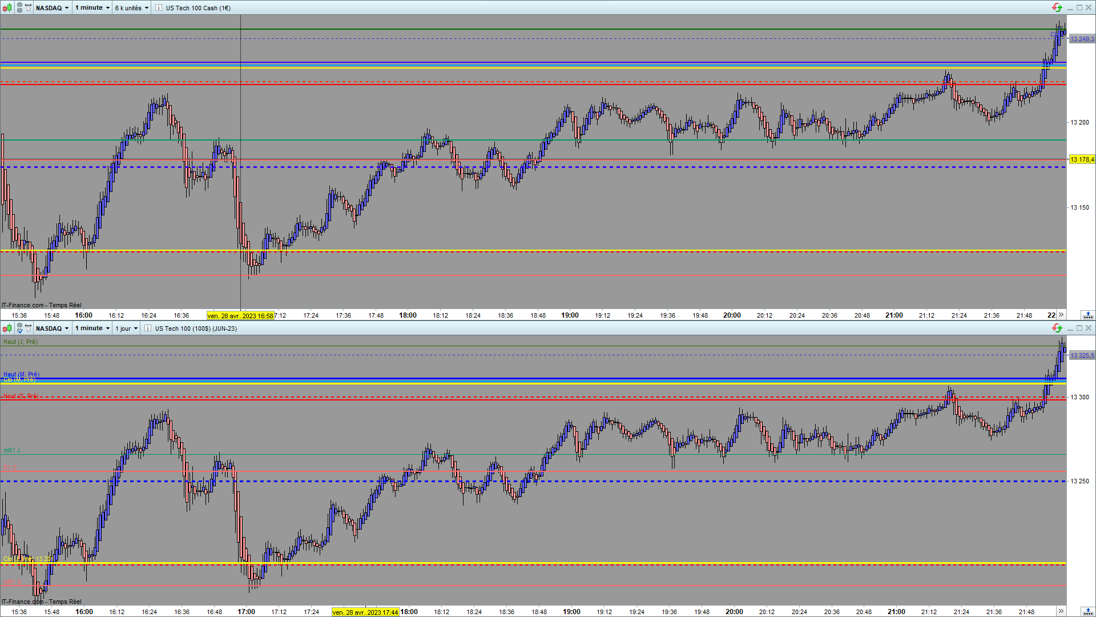Click the red-green trade arrows icon in bottom chart
Screen dimensions: 1096x617
(1057, 328)
